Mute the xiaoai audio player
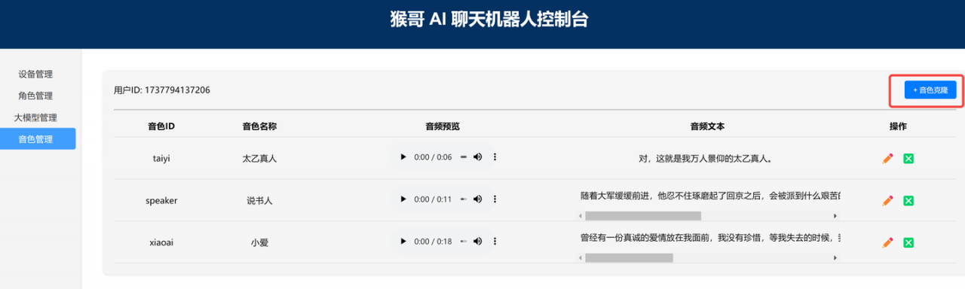The width and height of the screenshot is (965, 289). (478, 242)
